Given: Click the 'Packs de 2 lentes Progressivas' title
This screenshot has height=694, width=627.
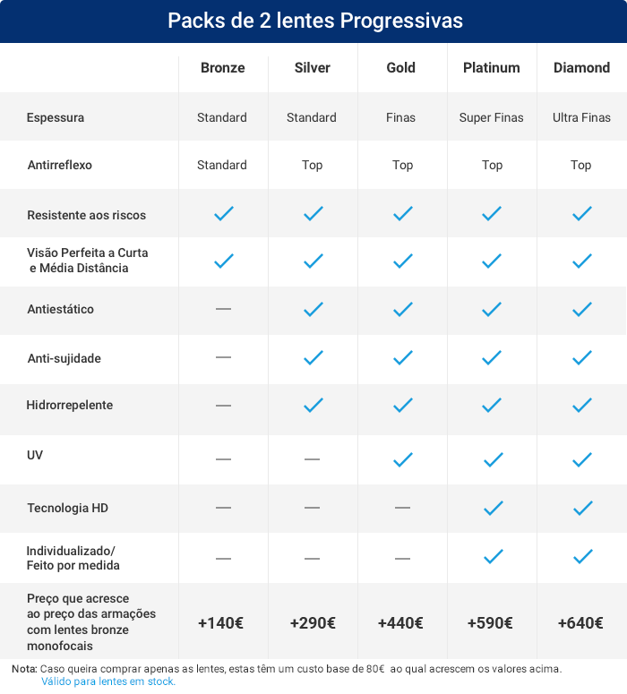Looking at the screenshot, I should 313,21.
